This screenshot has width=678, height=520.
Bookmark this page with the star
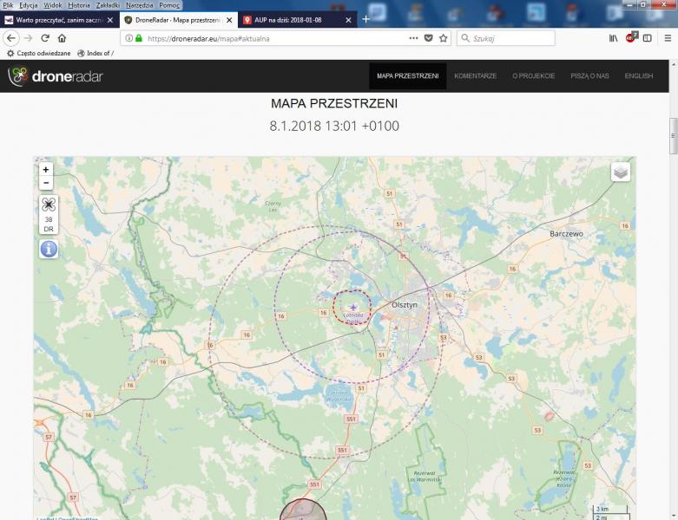pyautogui.click(x=443, y=38)
